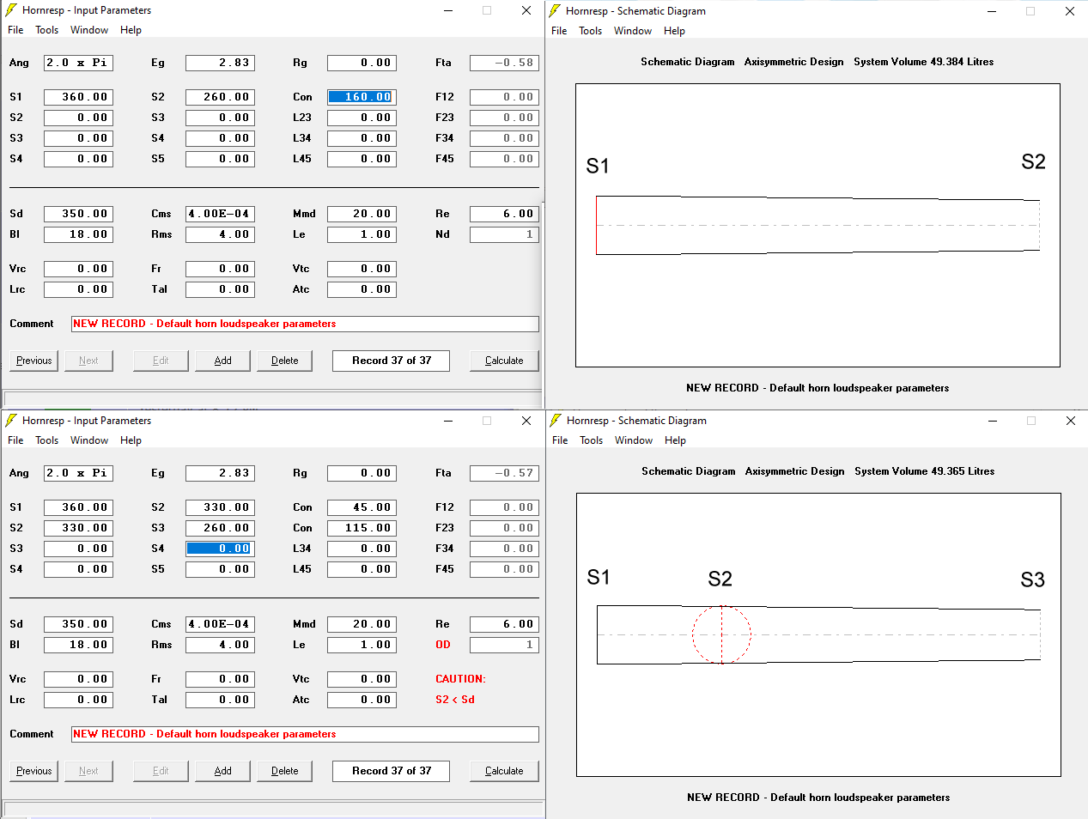Click 'CAUTION:' warning text in lower window
This screenshot has height=819, width=1088.
click(x=460, y=679)
